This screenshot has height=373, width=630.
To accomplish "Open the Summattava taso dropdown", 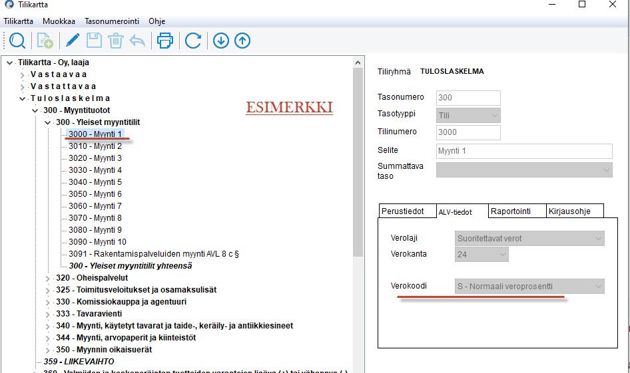I will click(524, 170).
